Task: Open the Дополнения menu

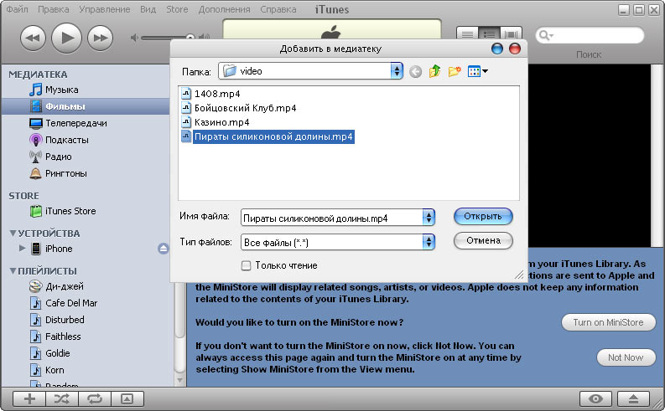Action: pyautogui.click(x=225, y=9)
